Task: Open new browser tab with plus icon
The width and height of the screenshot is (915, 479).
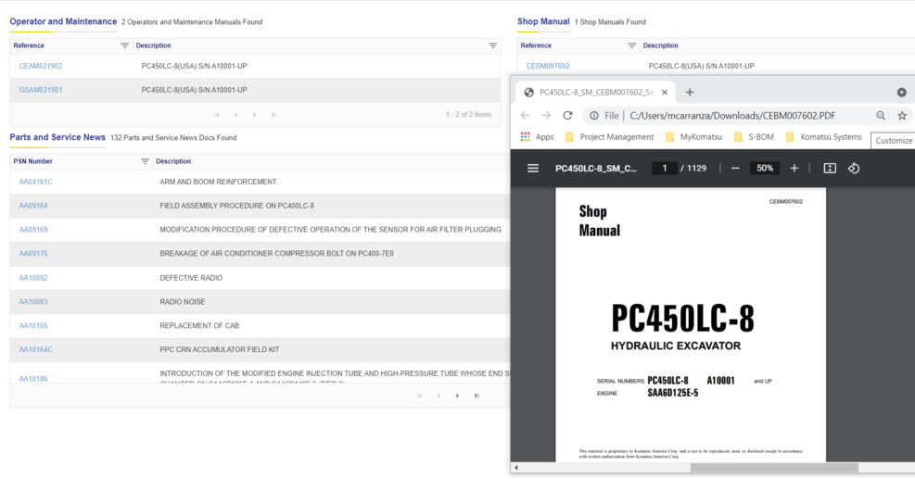Action: tap(689, 92)
